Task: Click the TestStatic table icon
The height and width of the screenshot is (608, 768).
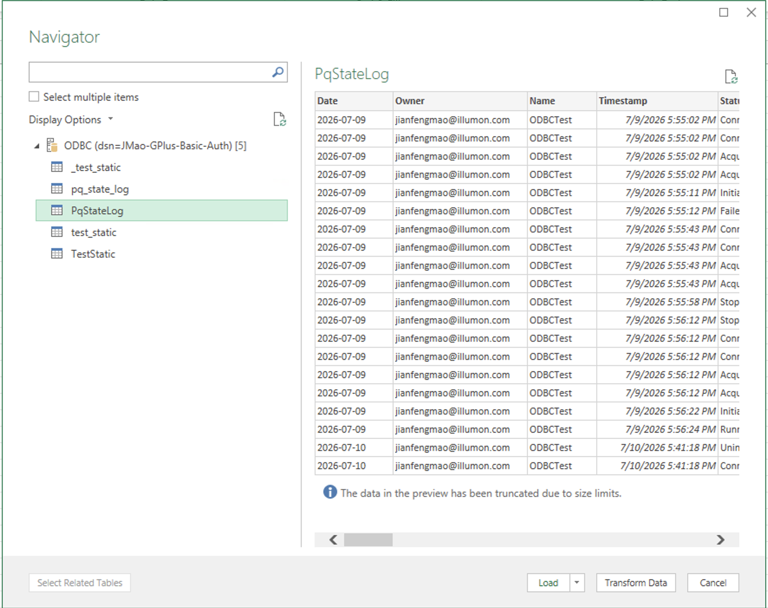Action: [57, 254]
